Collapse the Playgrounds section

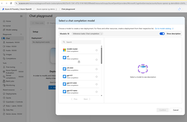pyautogui.click(x=21, y=34)
